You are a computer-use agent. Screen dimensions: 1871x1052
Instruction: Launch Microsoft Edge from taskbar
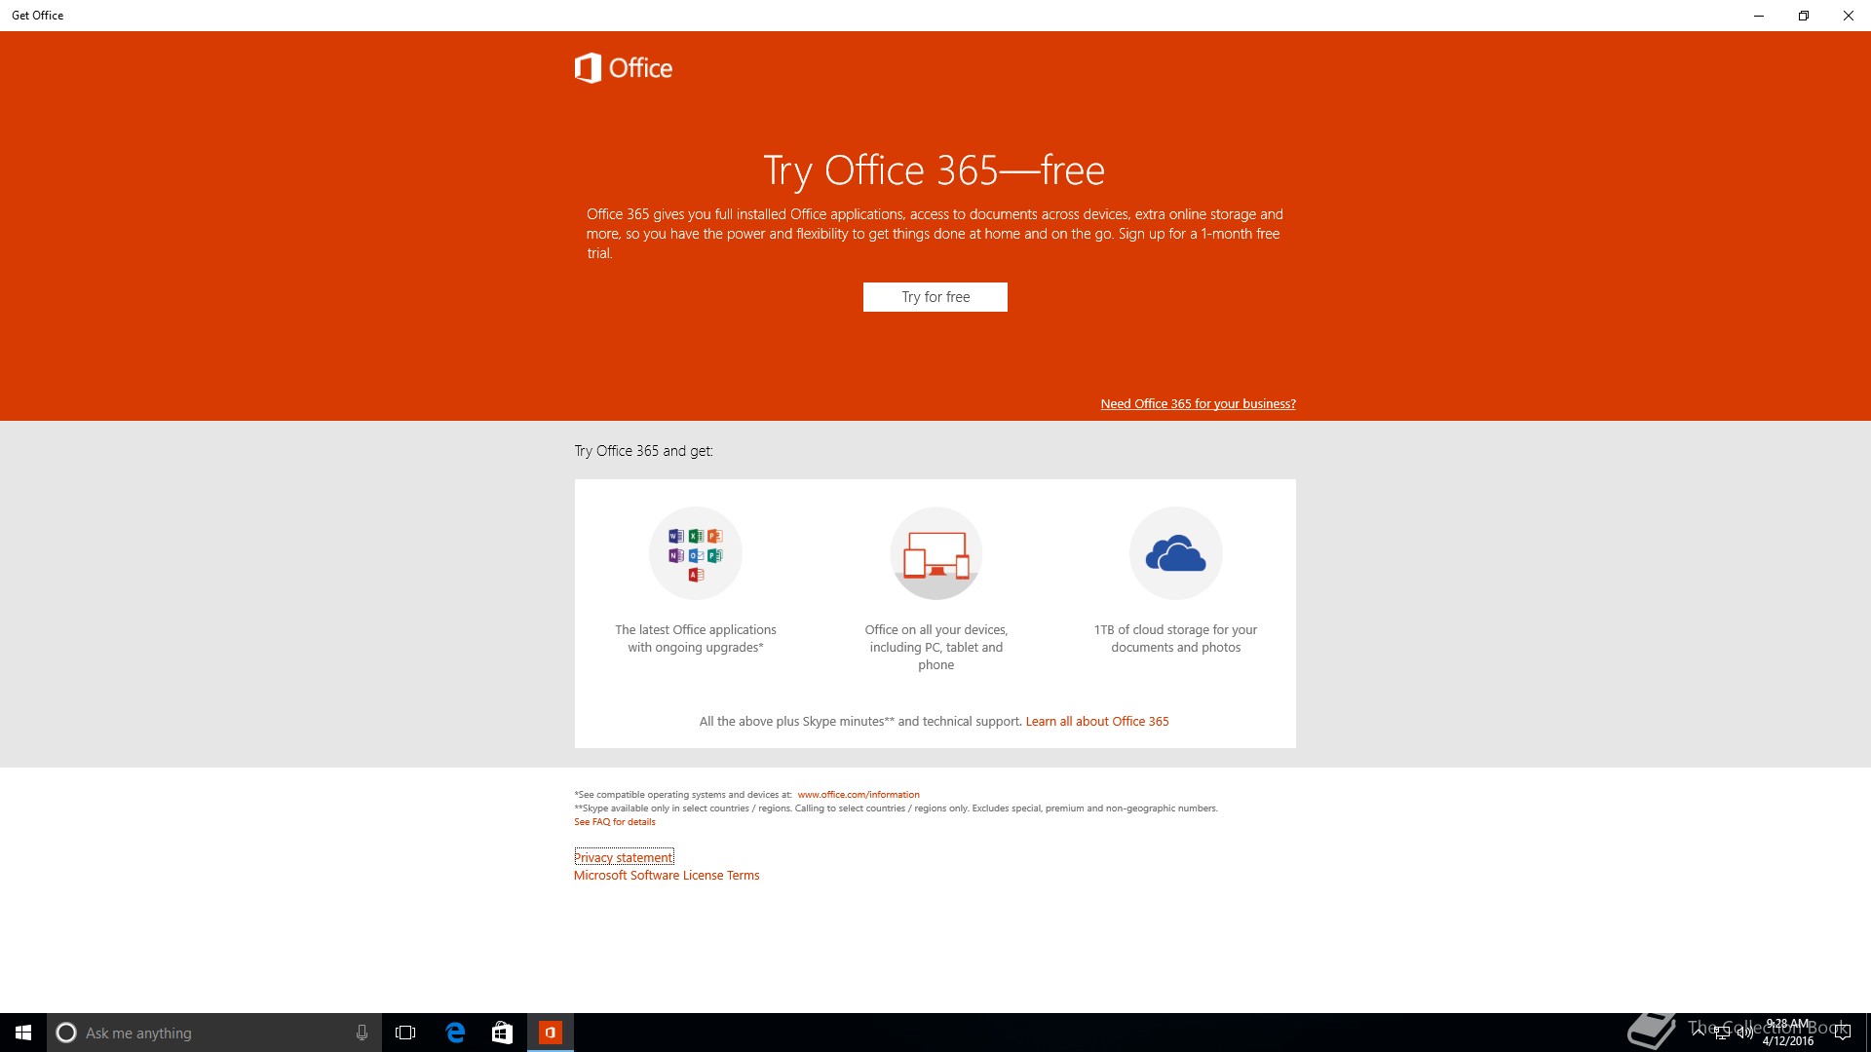pos(455,1033)
